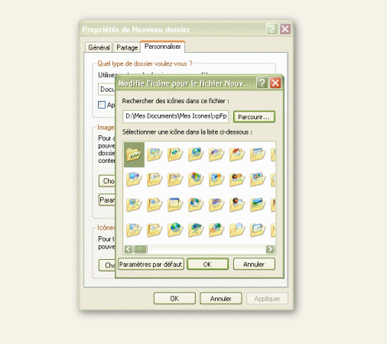Open the Partage tab
Screen dimensions: 387x344
click(x=127, y=47)
